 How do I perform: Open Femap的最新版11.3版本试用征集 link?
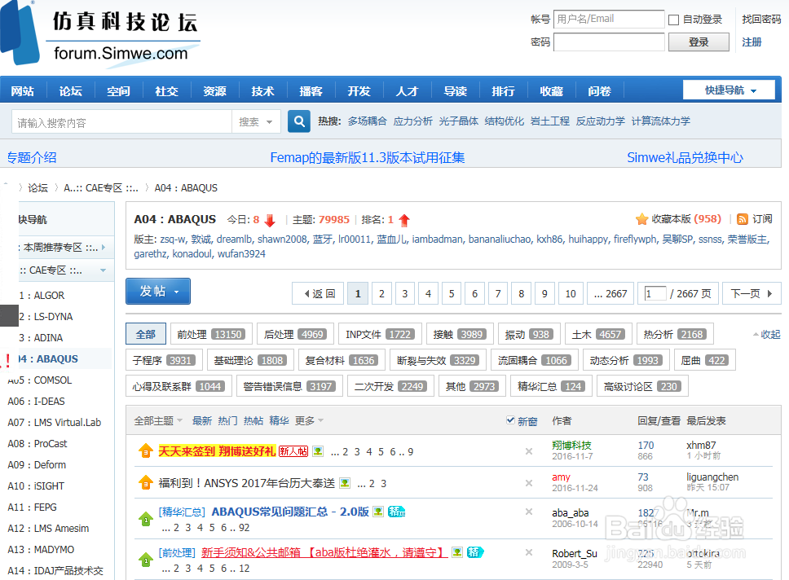pos(368,157)
